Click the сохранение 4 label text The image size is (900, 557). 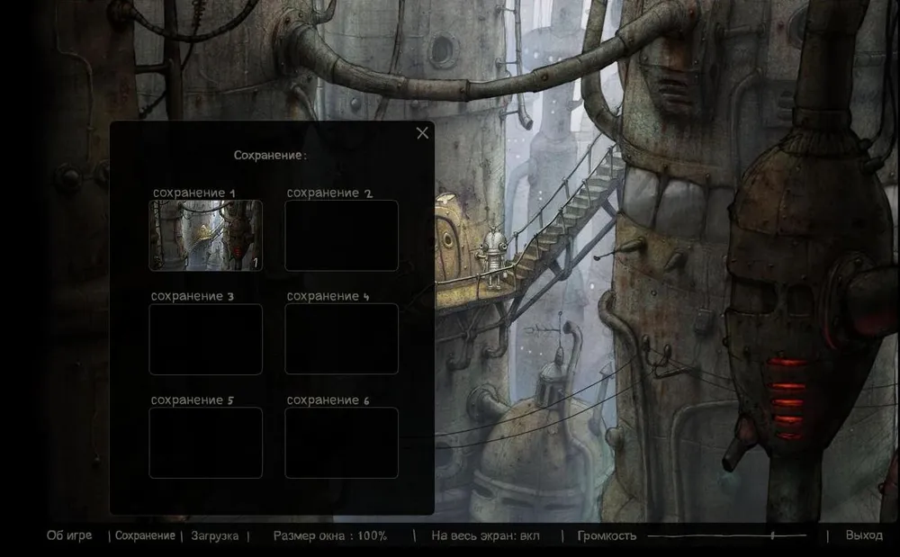coord(328,296)
